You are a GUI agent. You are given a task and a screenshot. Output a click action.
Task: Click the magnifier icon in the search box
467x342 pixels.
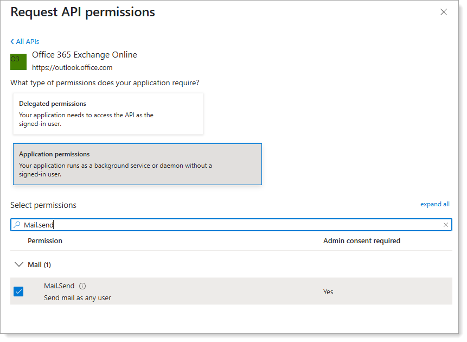(18, 224)
